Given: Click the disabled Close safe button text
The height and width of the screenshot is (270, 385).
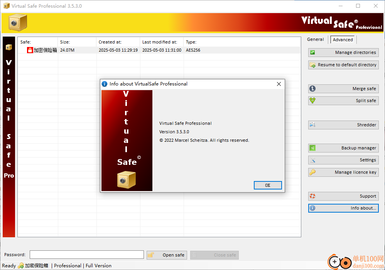Looking at the screenshot, I should tap(225, 255).
